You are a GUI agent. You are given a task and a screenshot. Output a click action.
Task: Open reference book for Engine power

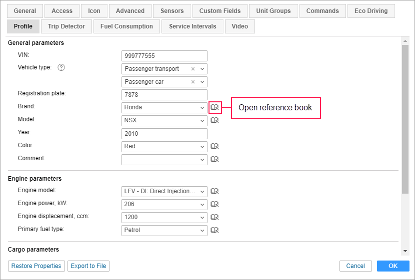(214, 204)
